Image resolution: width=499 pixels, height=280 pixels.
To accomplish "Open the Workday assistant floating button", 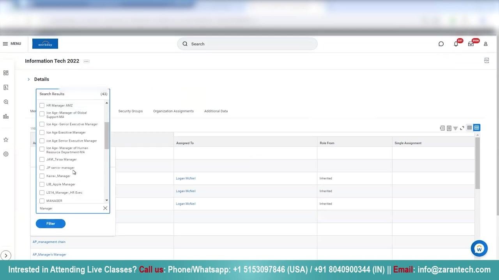I will point(479,248).
